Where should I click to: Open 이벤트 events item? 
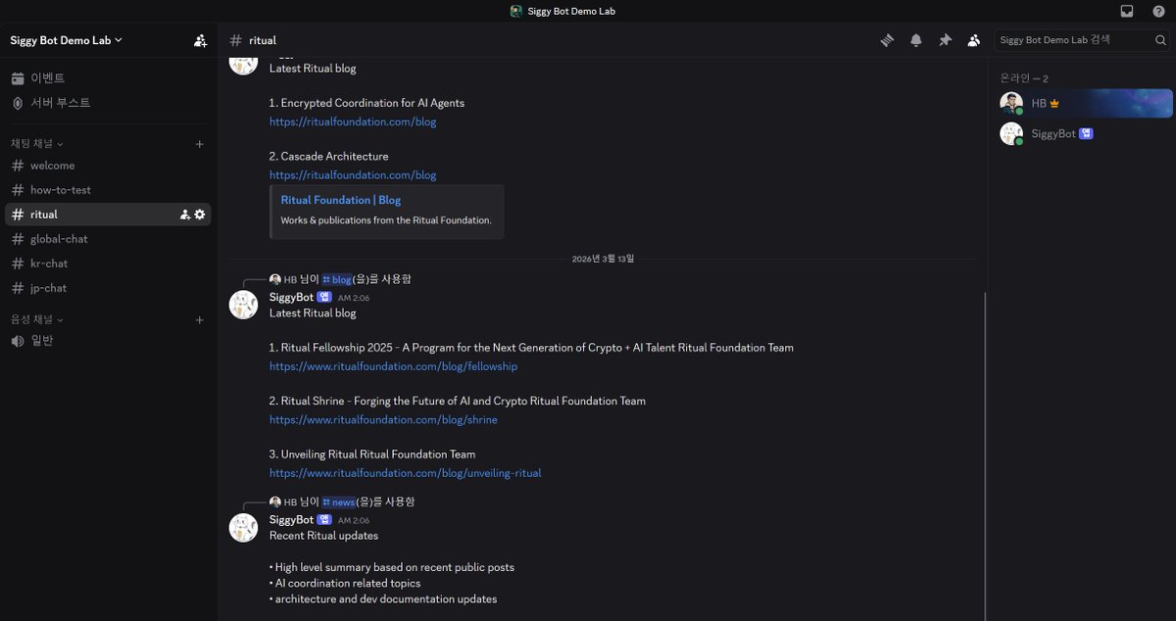click(108, 78)
